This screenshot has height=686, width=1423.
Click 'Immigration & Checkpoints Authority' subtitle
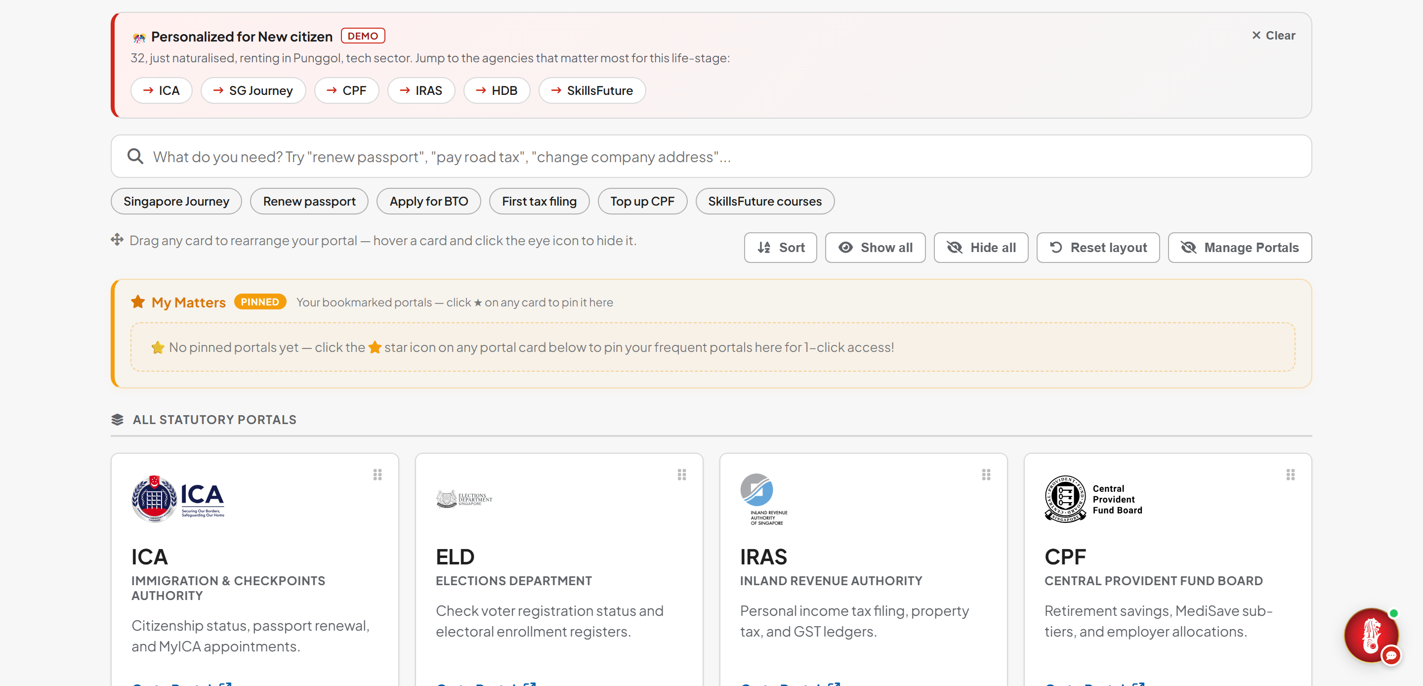tap(228, 588)
